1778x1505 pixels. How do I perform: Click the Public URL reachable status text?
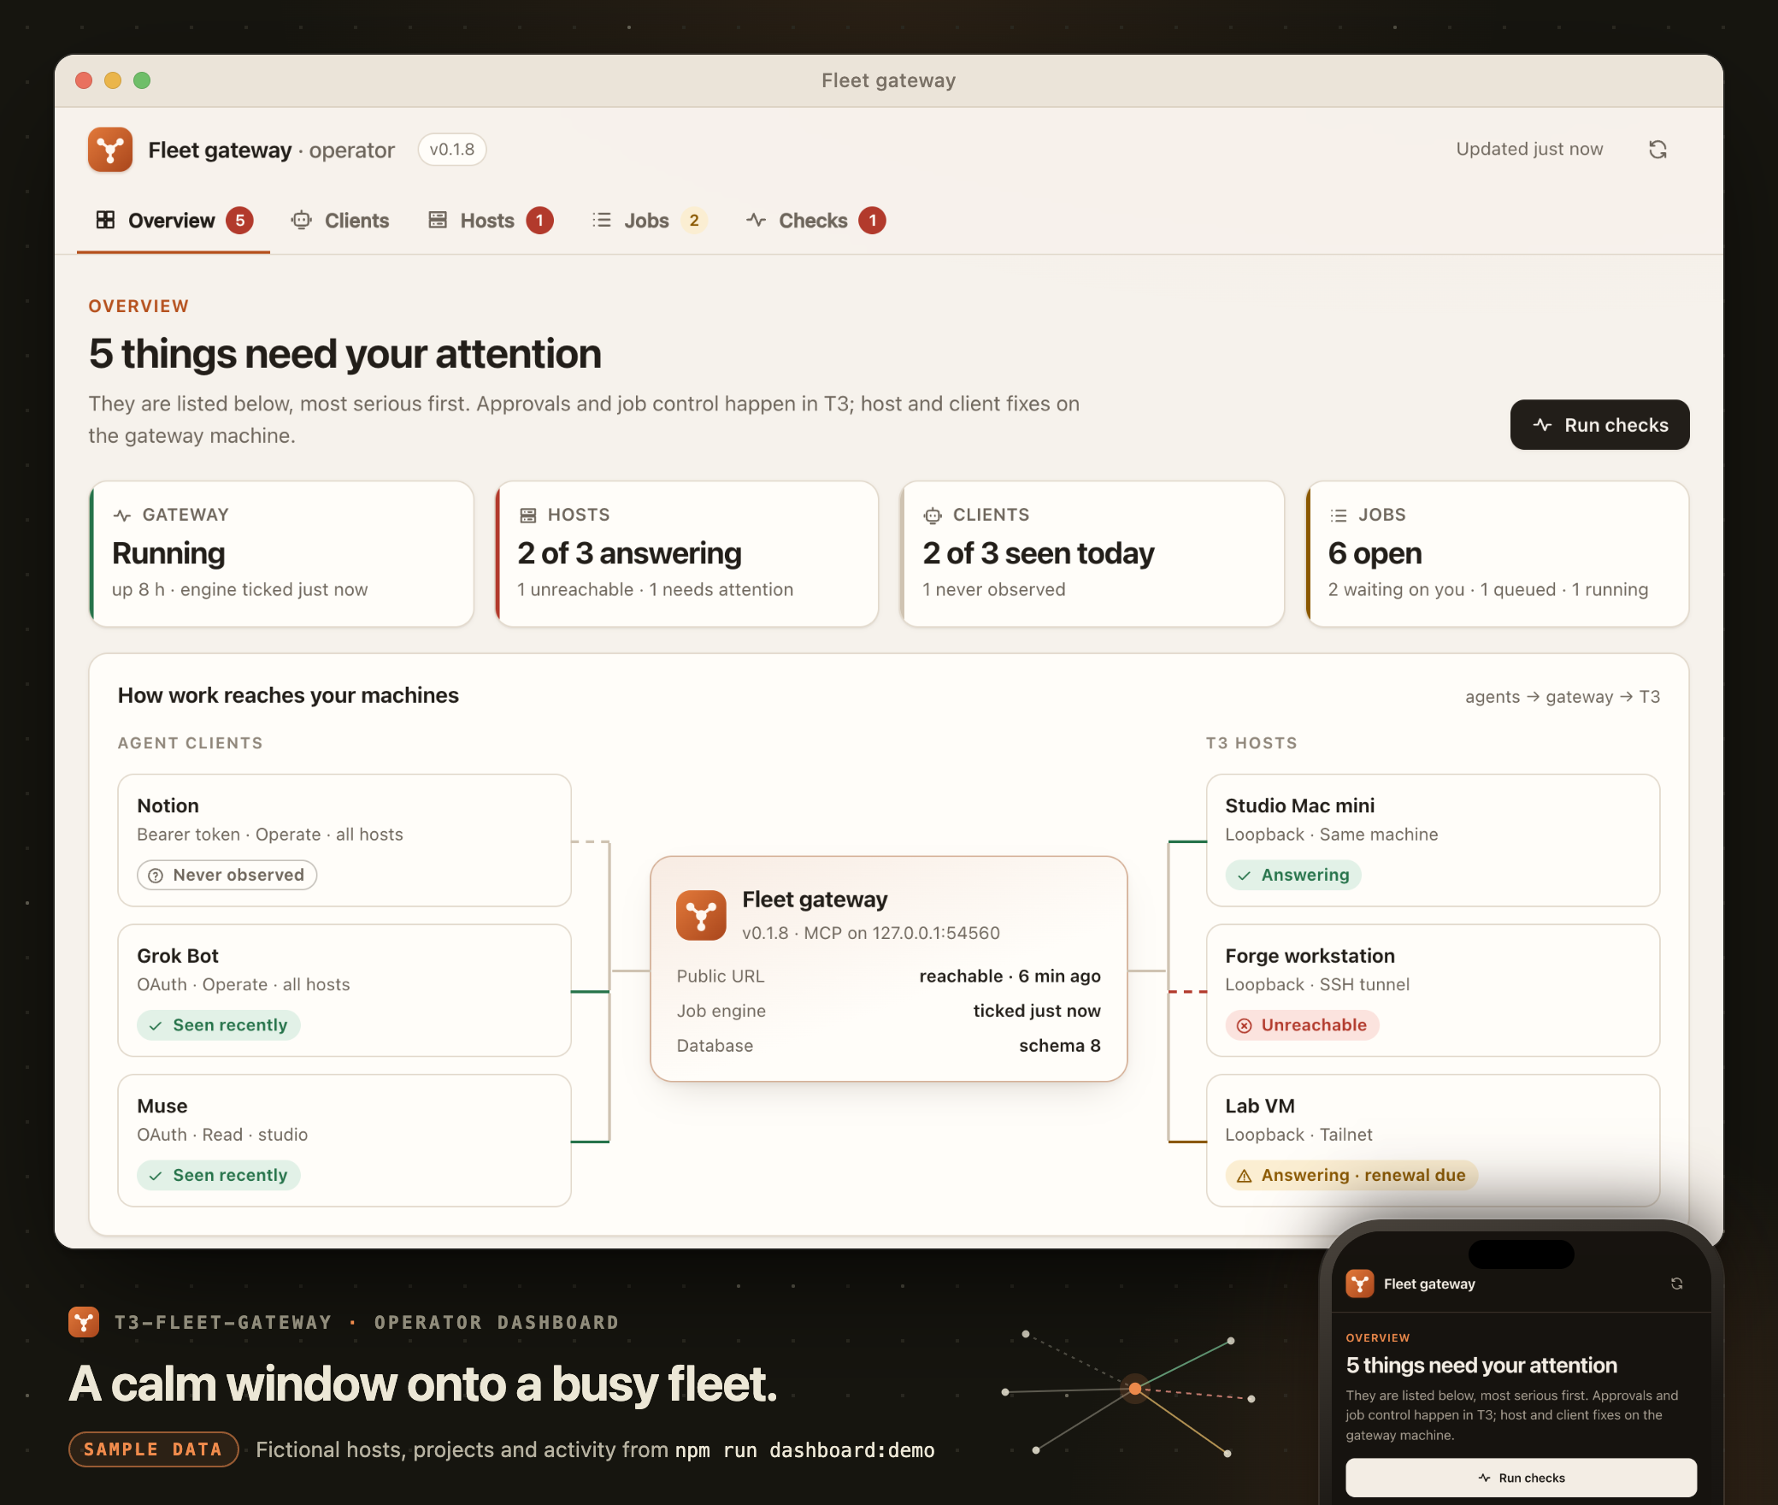coord(1010,977)
